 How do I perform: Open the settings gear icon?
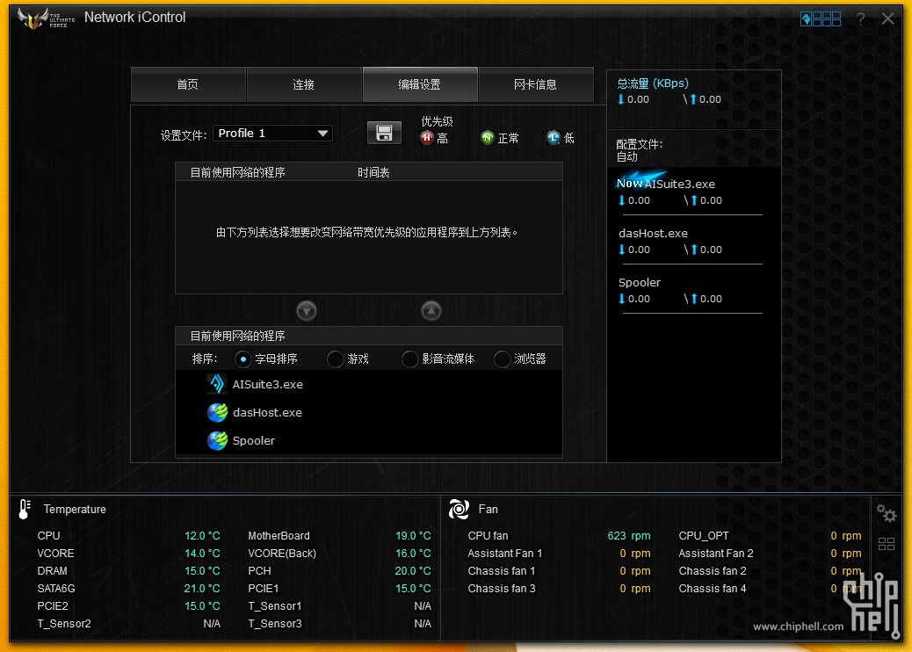[x=887, y=513]
